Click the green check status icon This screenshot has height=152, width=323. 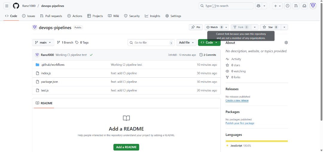click(x=91, y=55)
